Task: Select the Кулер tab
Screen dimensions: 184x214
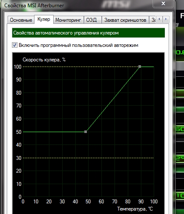Action: (44, 19)
